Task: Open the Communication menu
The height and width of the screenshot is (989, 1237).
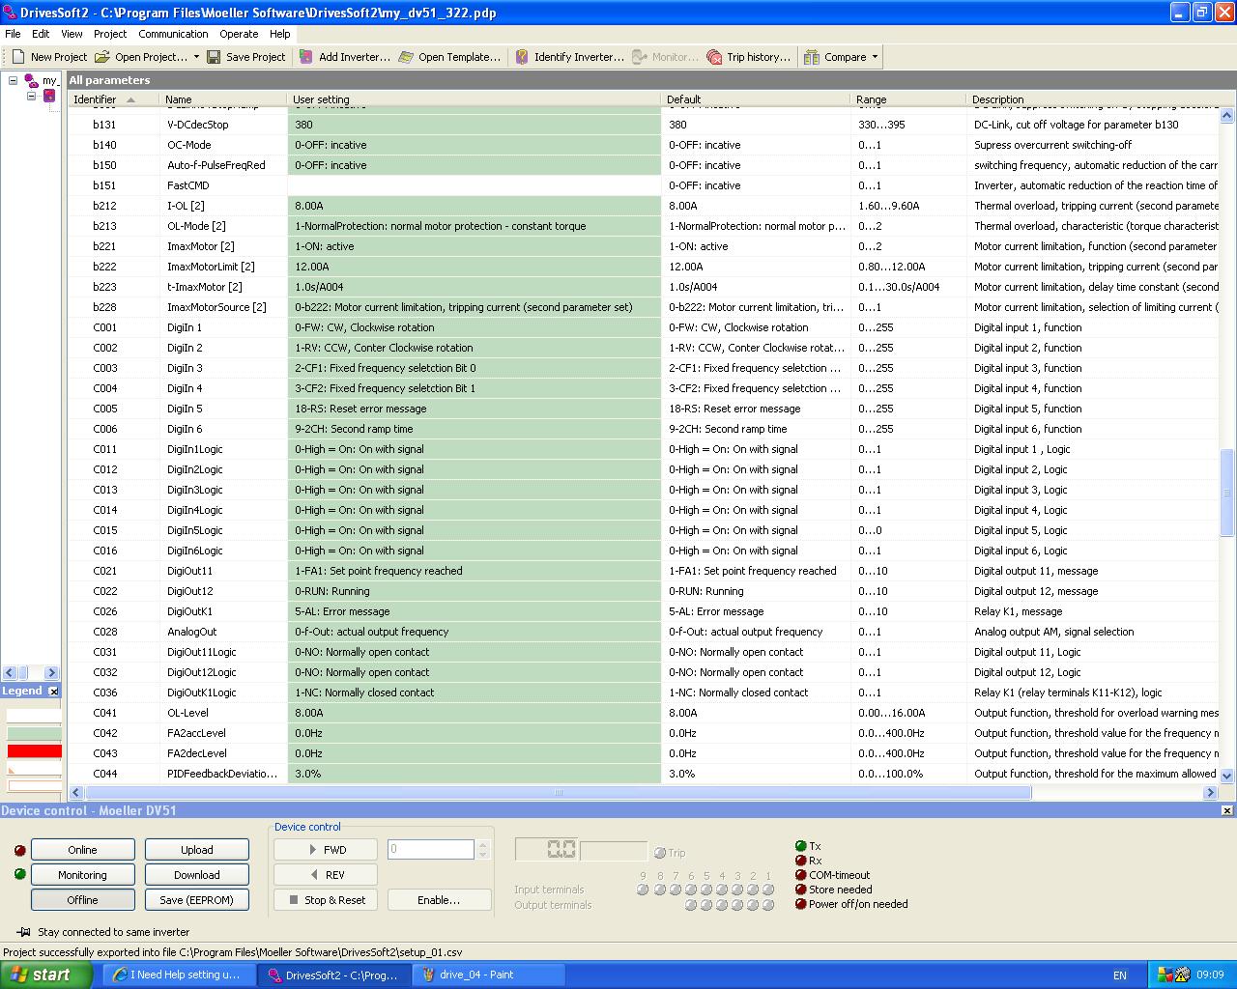Action: point(173,34)
